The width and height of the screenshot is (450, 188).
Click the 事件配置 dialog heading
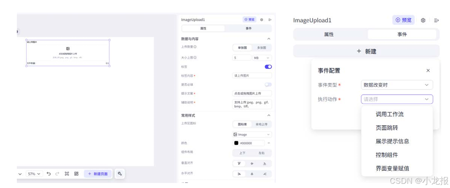(329, 71)
